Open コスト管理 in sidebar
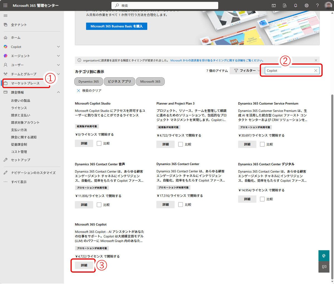 point(19,152)
